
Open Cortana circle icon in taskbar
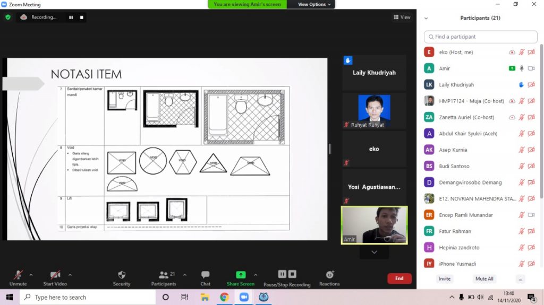coord(166,297)
